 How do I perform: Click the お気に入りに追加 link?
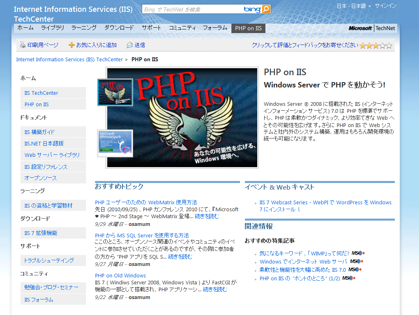click(97, 45)
